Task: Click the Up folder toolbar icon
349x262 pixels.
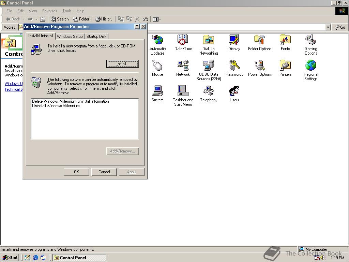Action: coord(43,19)
